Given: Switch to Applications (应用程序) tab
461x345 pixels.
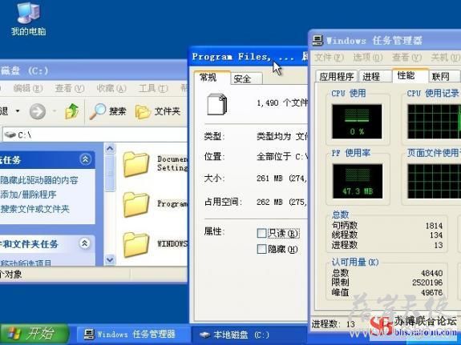Looking at the screenshot, I should coord(337,76).
